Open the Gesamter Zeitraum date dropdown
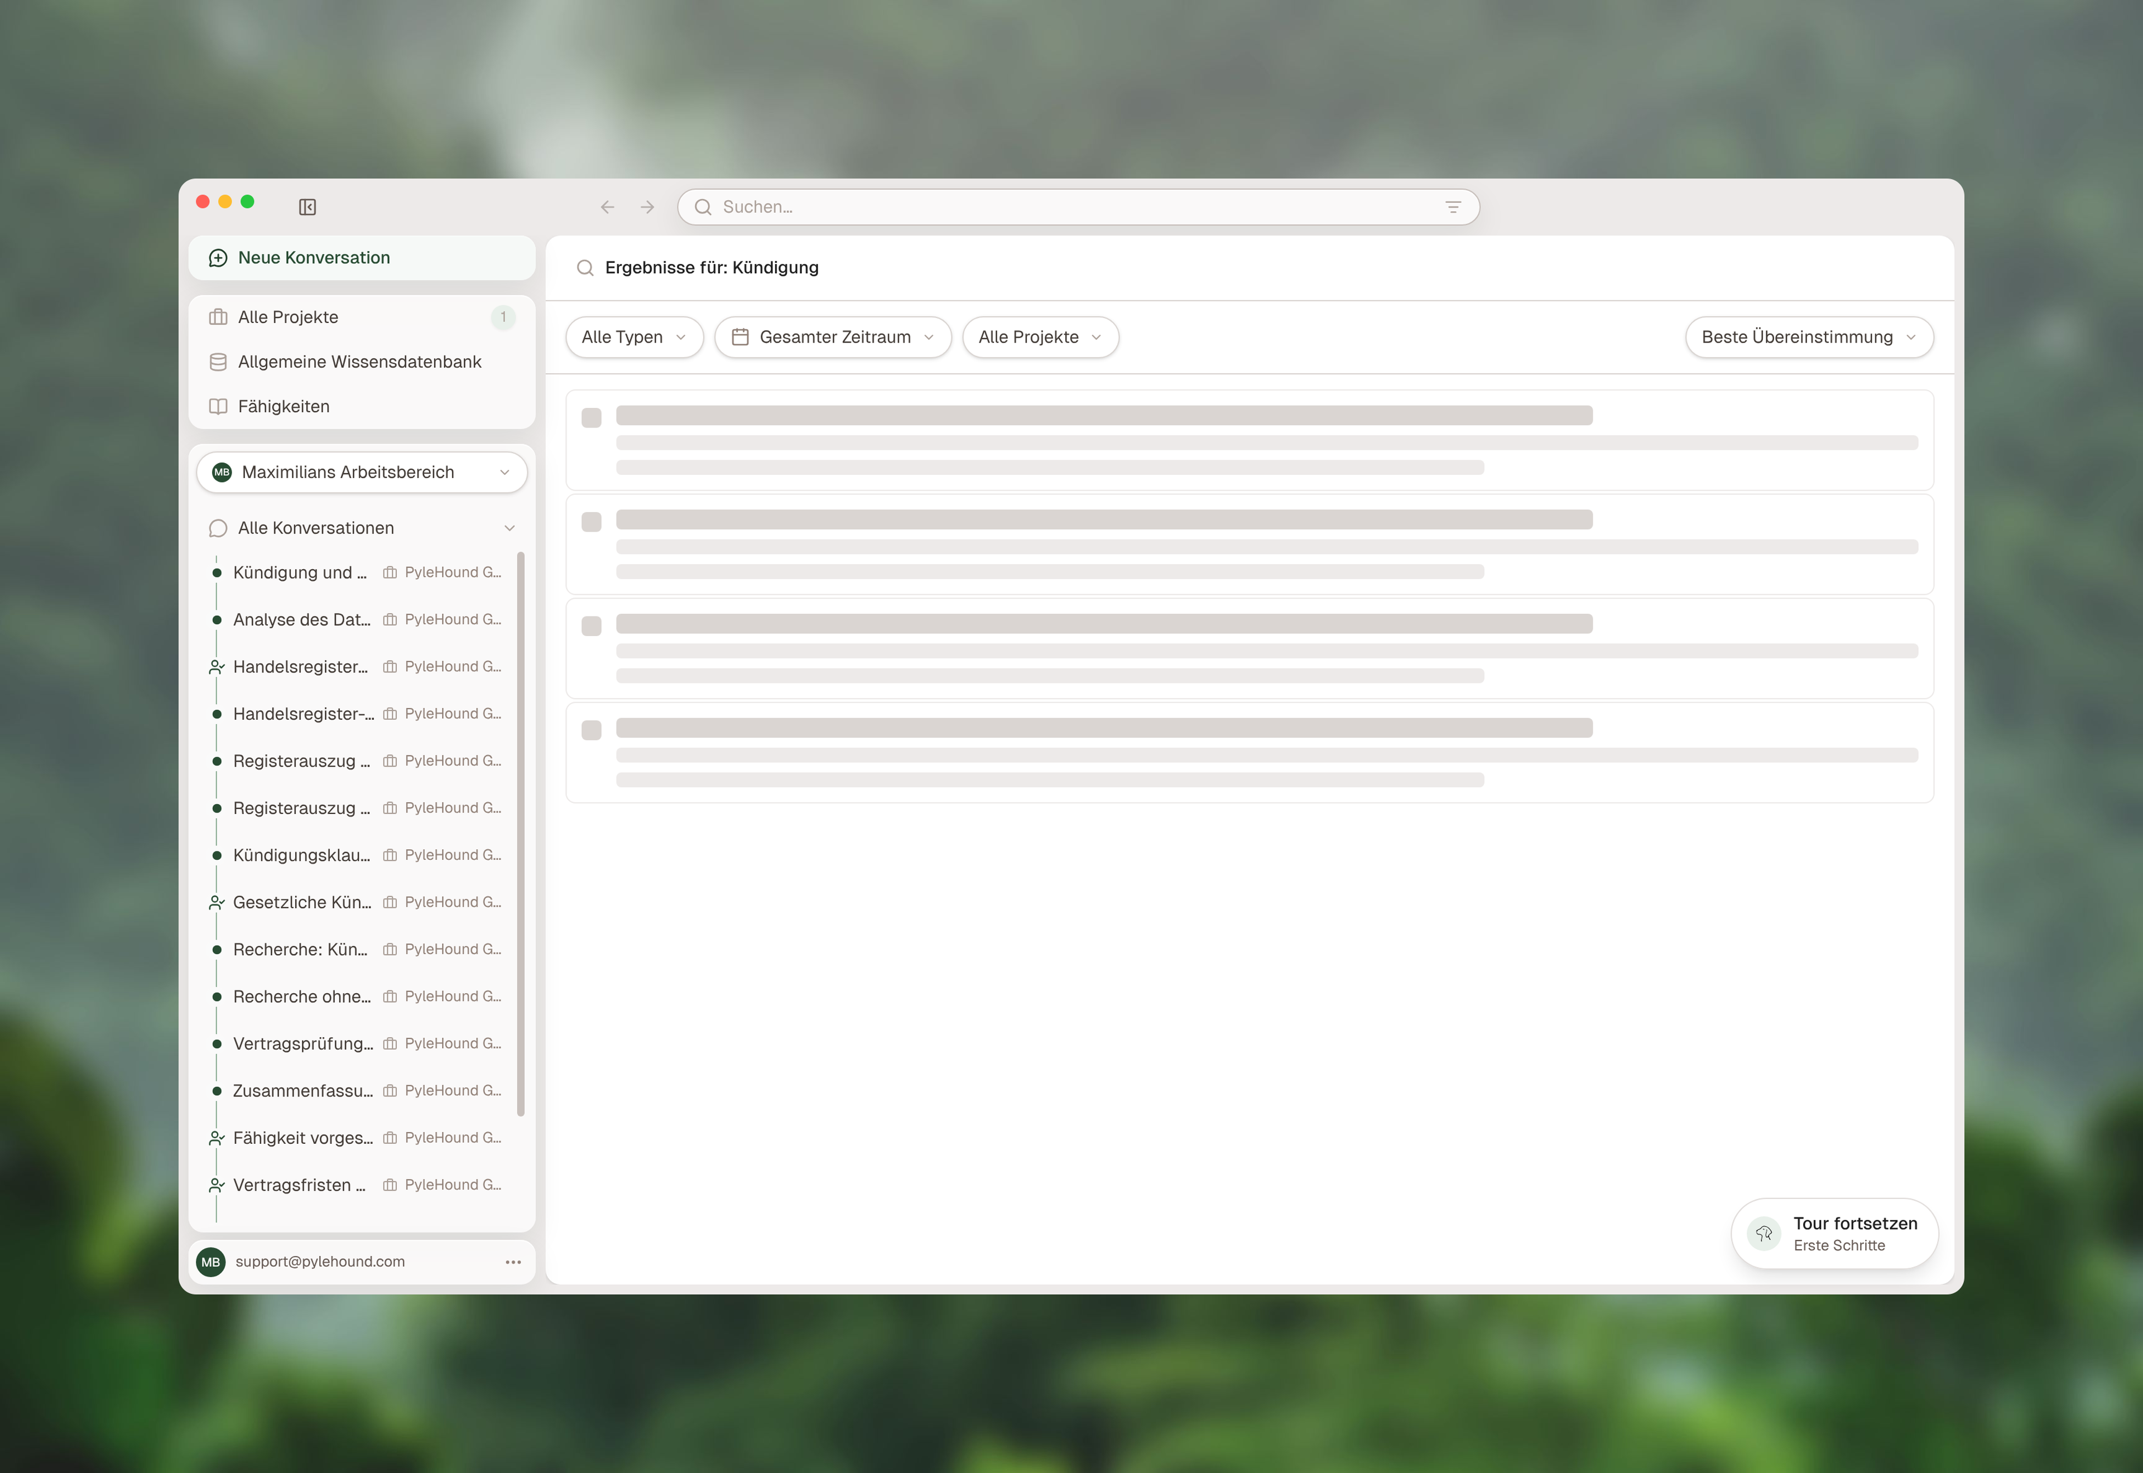This screenshot has width=2143, height=1473. 833,337
